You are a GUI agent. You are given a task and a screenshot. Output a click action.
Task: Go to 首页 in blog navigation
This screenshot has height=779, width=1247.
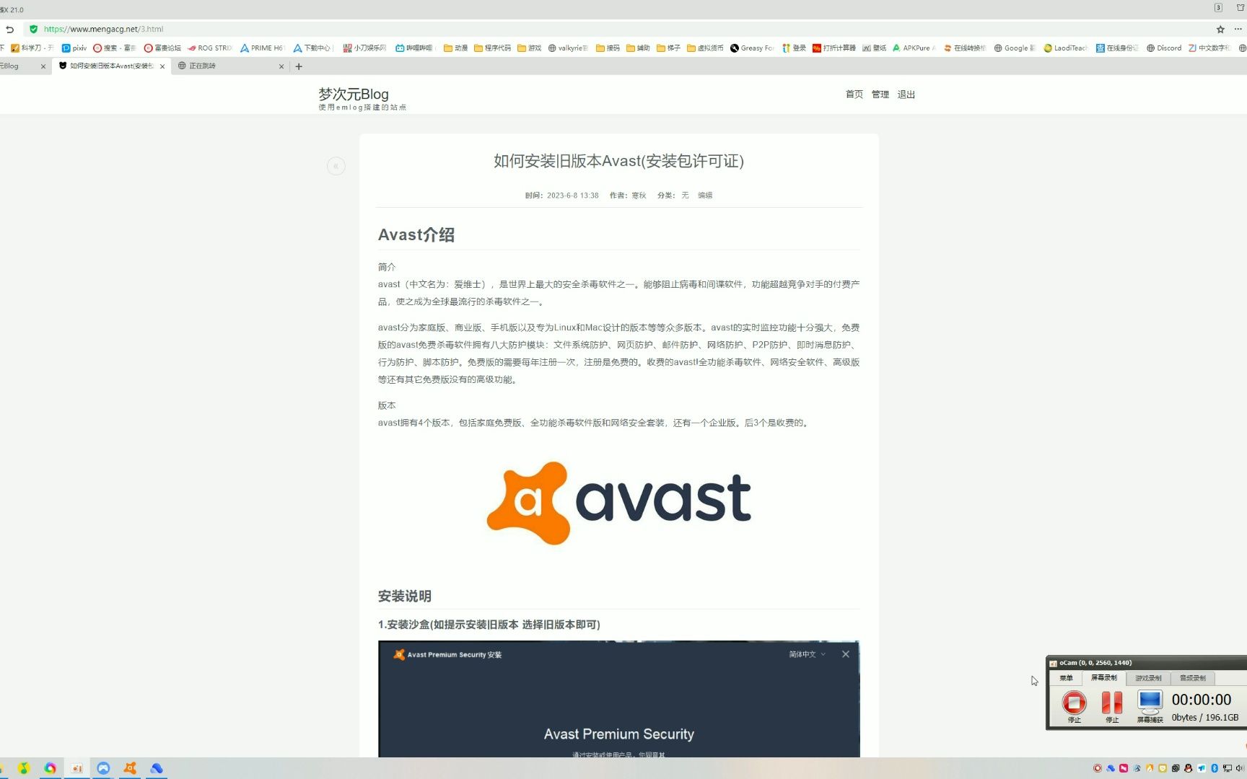click(854, 94)
